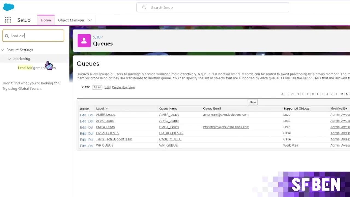Open the App Launcher grid icon
Screen dimensions: 350x197
[x=8, y=20]
